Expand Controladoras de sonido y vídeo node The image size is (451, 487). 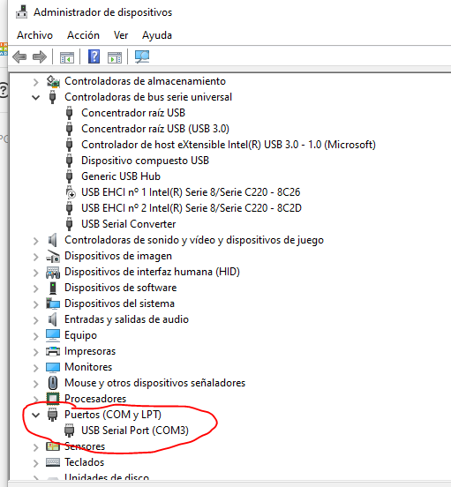(x=35, y=241)
